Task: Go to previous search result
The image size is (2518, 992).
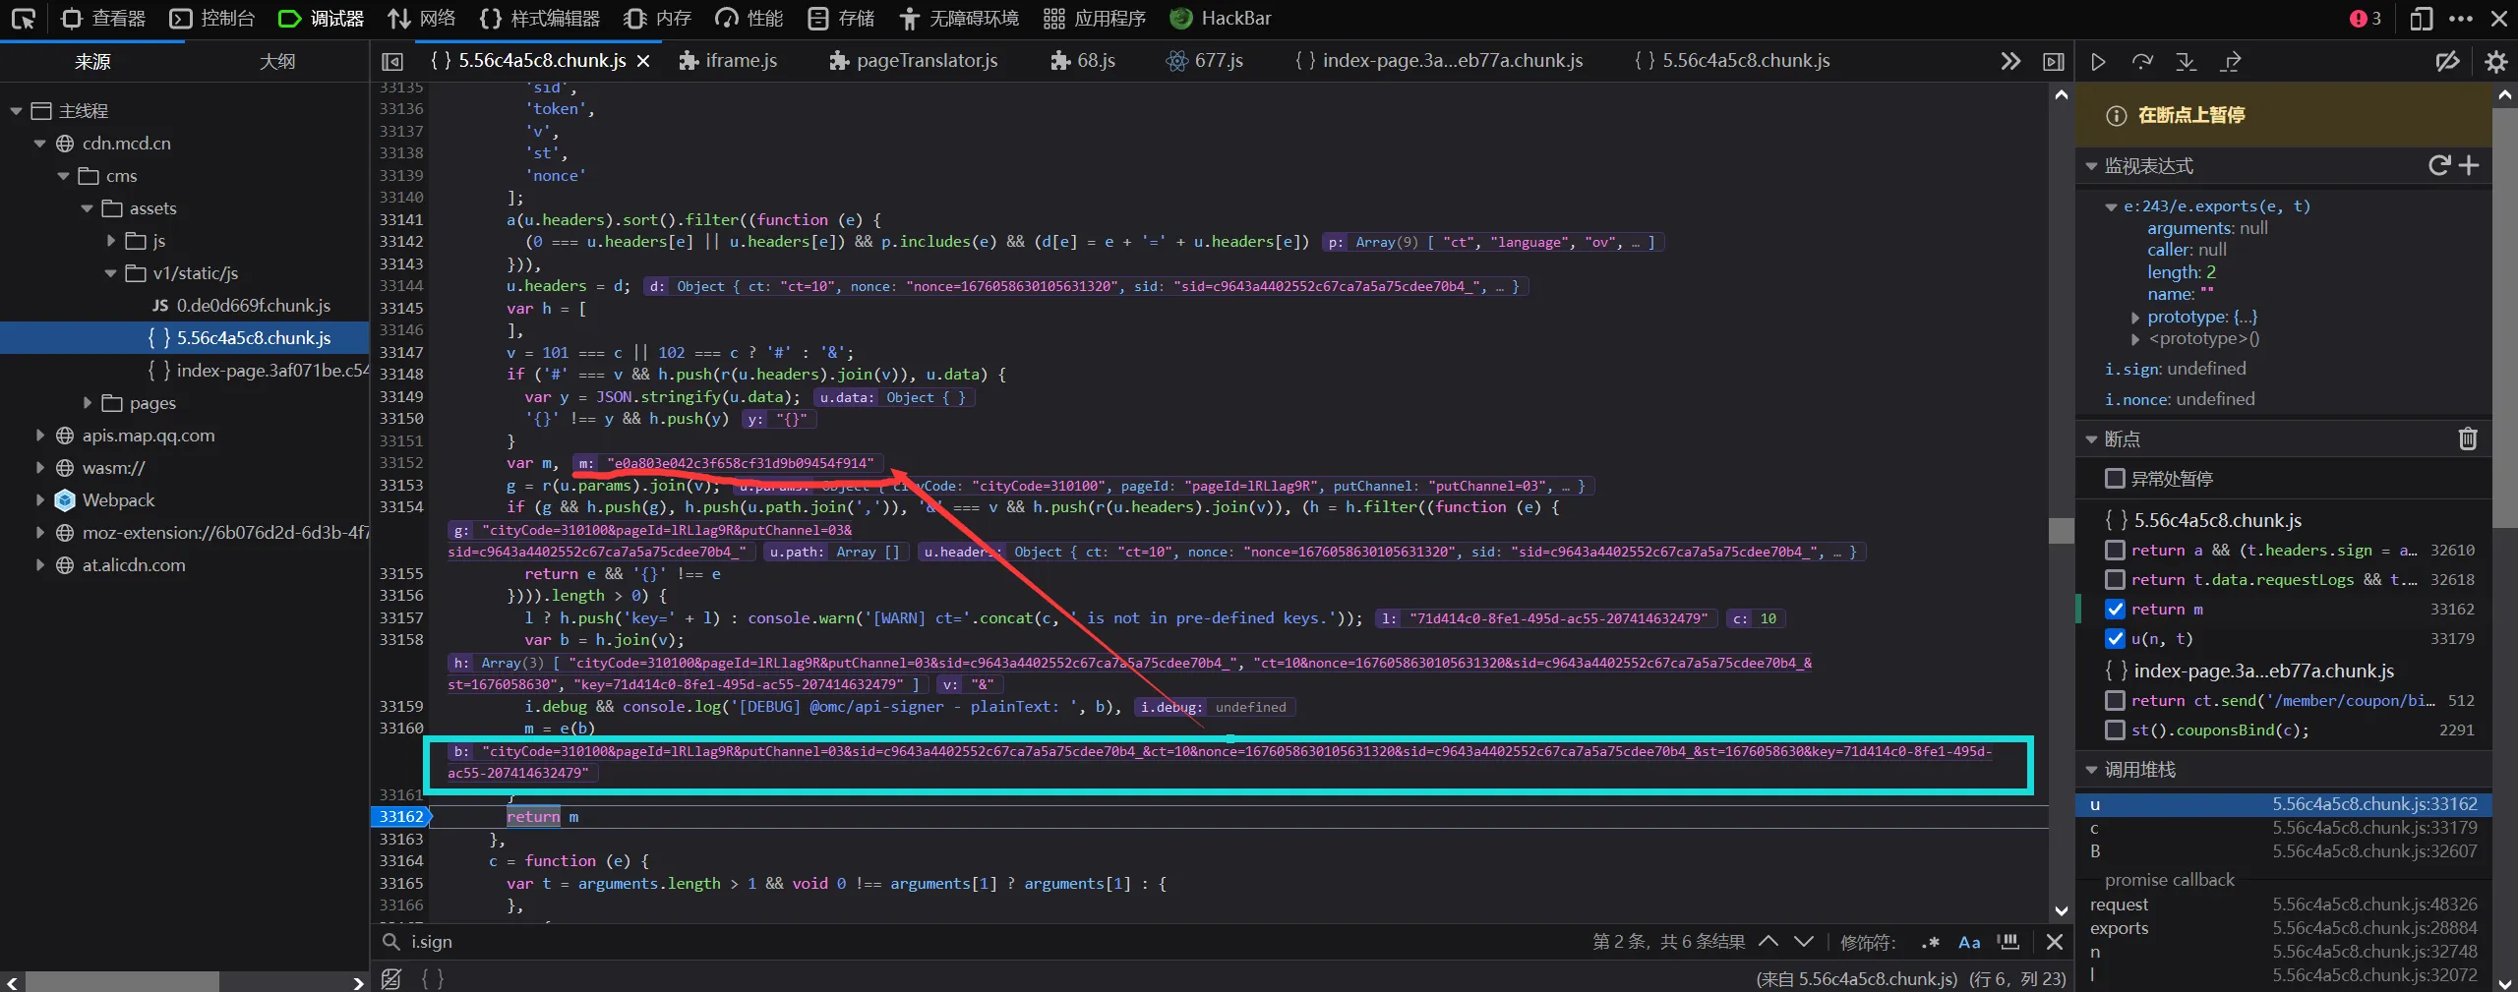Action: [1769, 941]
